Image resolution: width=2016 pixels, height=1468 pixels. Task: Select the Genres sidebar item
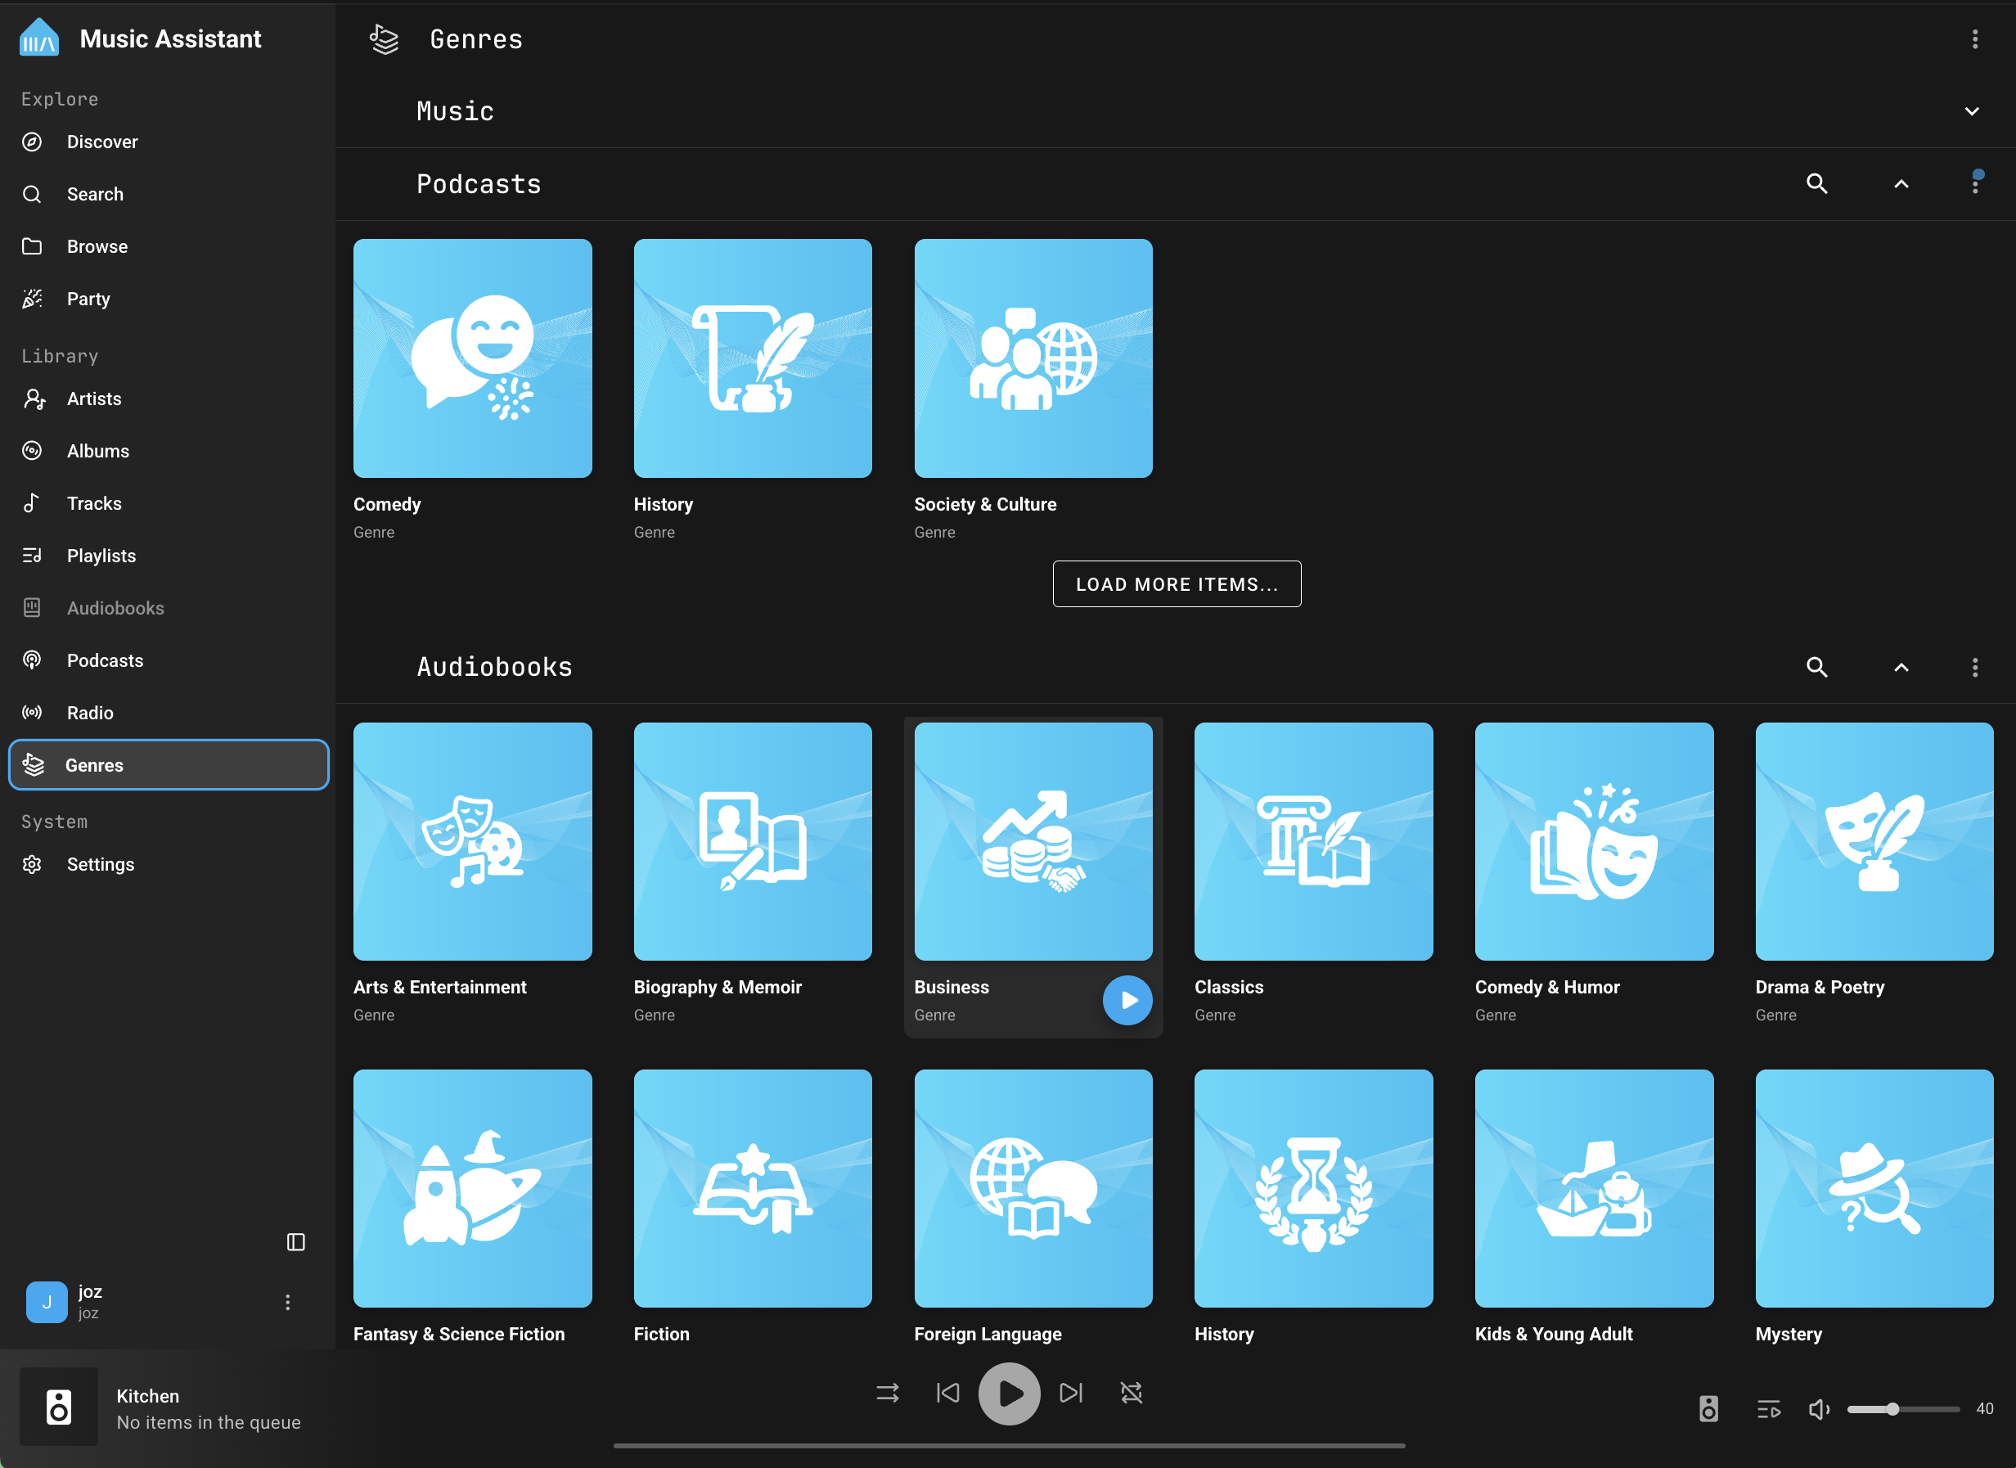(168, 764)
